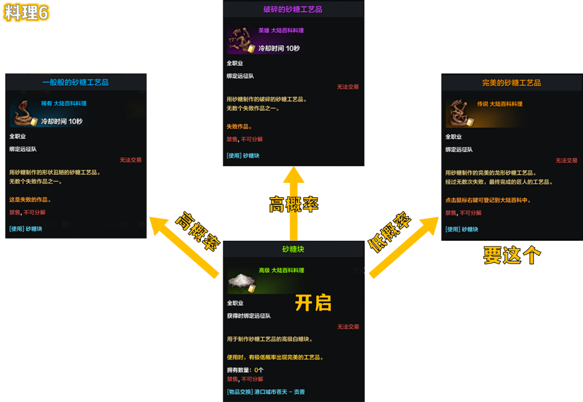Click the 开启 label on sugar block
Image resolution: width=583 pixels, height=402 pixels.
(313, 303)
